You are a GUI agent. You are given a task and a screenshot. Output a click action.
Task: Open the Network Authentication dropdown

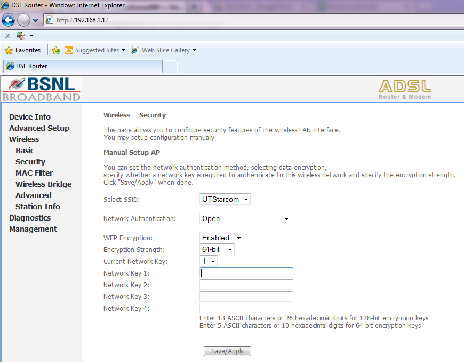click(245, 218)
